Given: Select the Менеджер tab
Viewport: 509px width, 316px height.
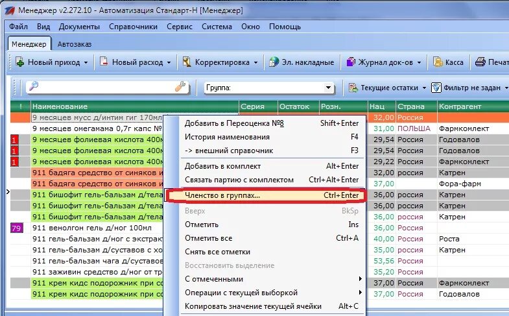Looking at the screenshot, I should click(x=29, y=44).
